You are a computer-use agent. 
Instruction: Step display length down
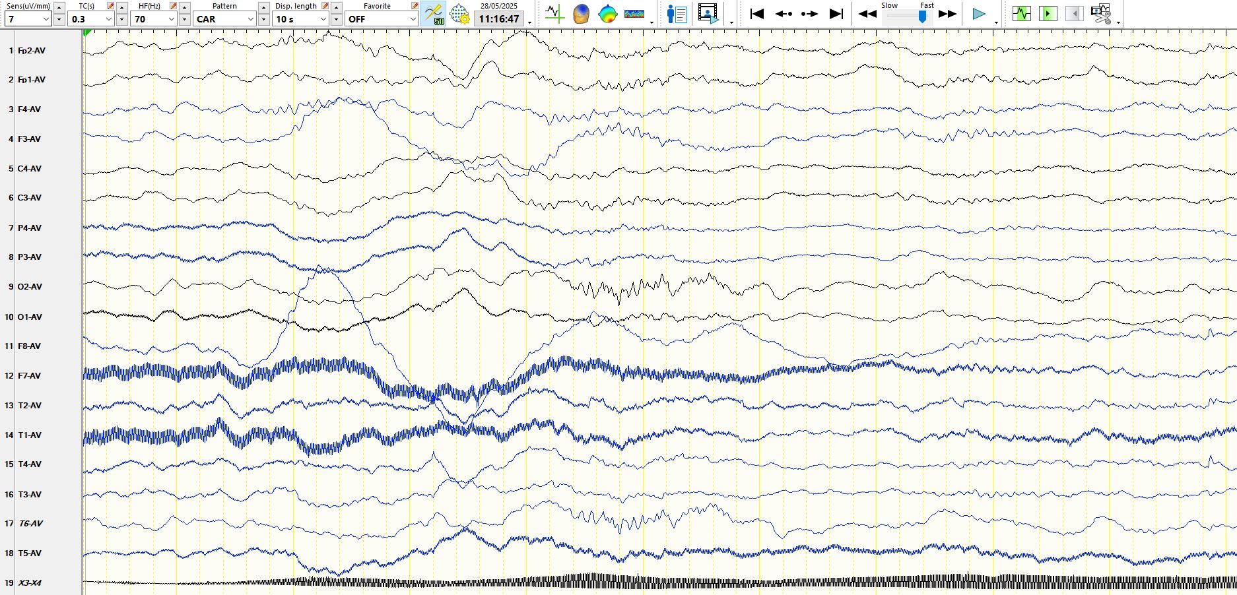click(337, 20)
